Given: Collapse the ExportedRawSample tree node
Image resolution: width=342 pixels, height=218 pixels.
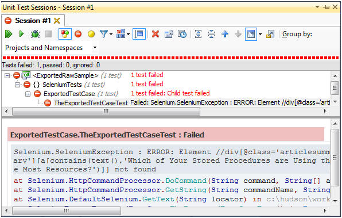Looking at the screenshot, I should pyautogui.click(x=7, y=76).
